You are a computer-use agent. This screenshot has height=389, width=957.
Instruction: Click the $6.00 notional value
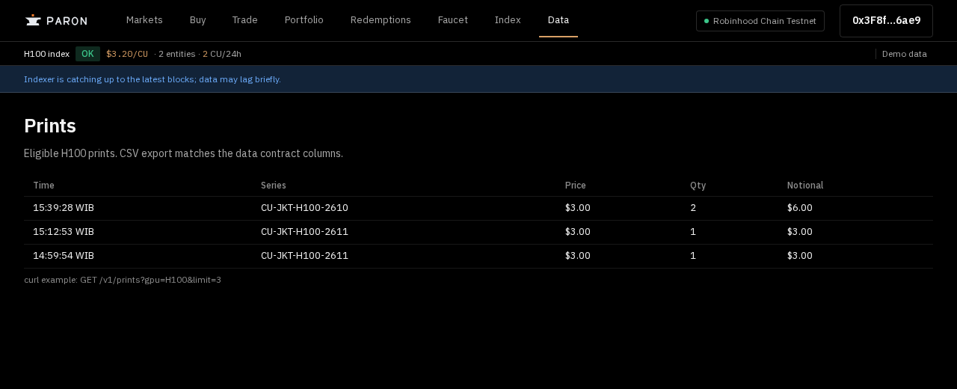[800, 208]
